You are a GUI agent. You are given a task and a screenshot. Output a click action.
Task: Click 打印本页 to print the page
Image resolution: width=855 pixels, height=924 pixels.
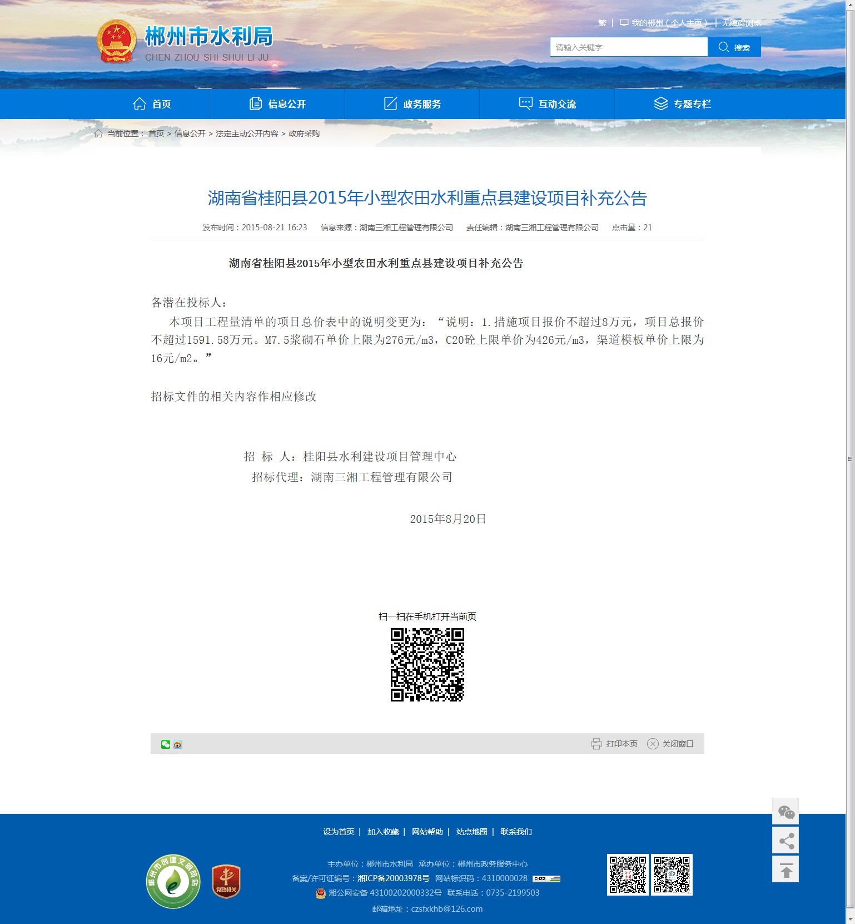point(614,744)
